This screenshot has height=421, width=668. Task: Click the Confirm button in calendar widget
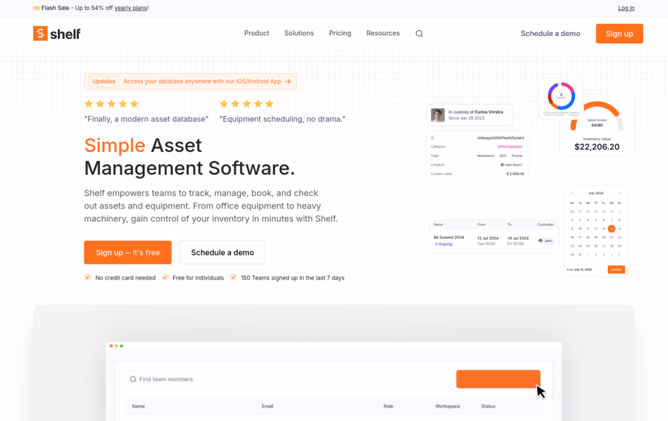click(616, 270)
